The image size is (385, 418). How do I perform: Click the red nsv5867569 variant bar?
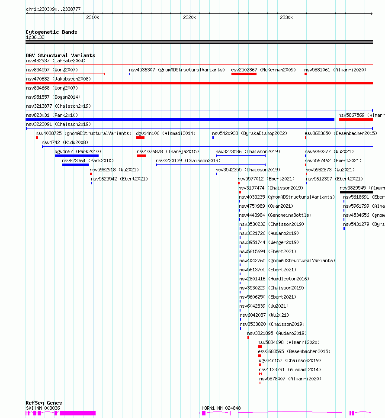point(356,119)
